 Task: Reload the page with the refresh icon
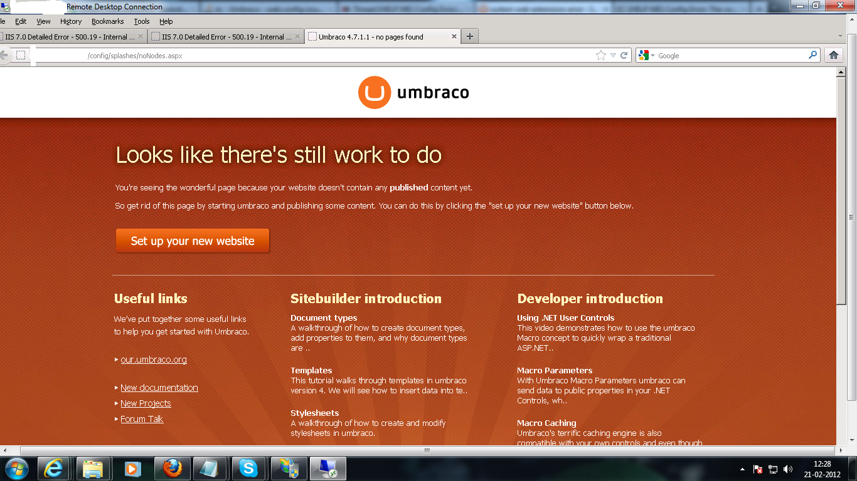click(624, 55)
